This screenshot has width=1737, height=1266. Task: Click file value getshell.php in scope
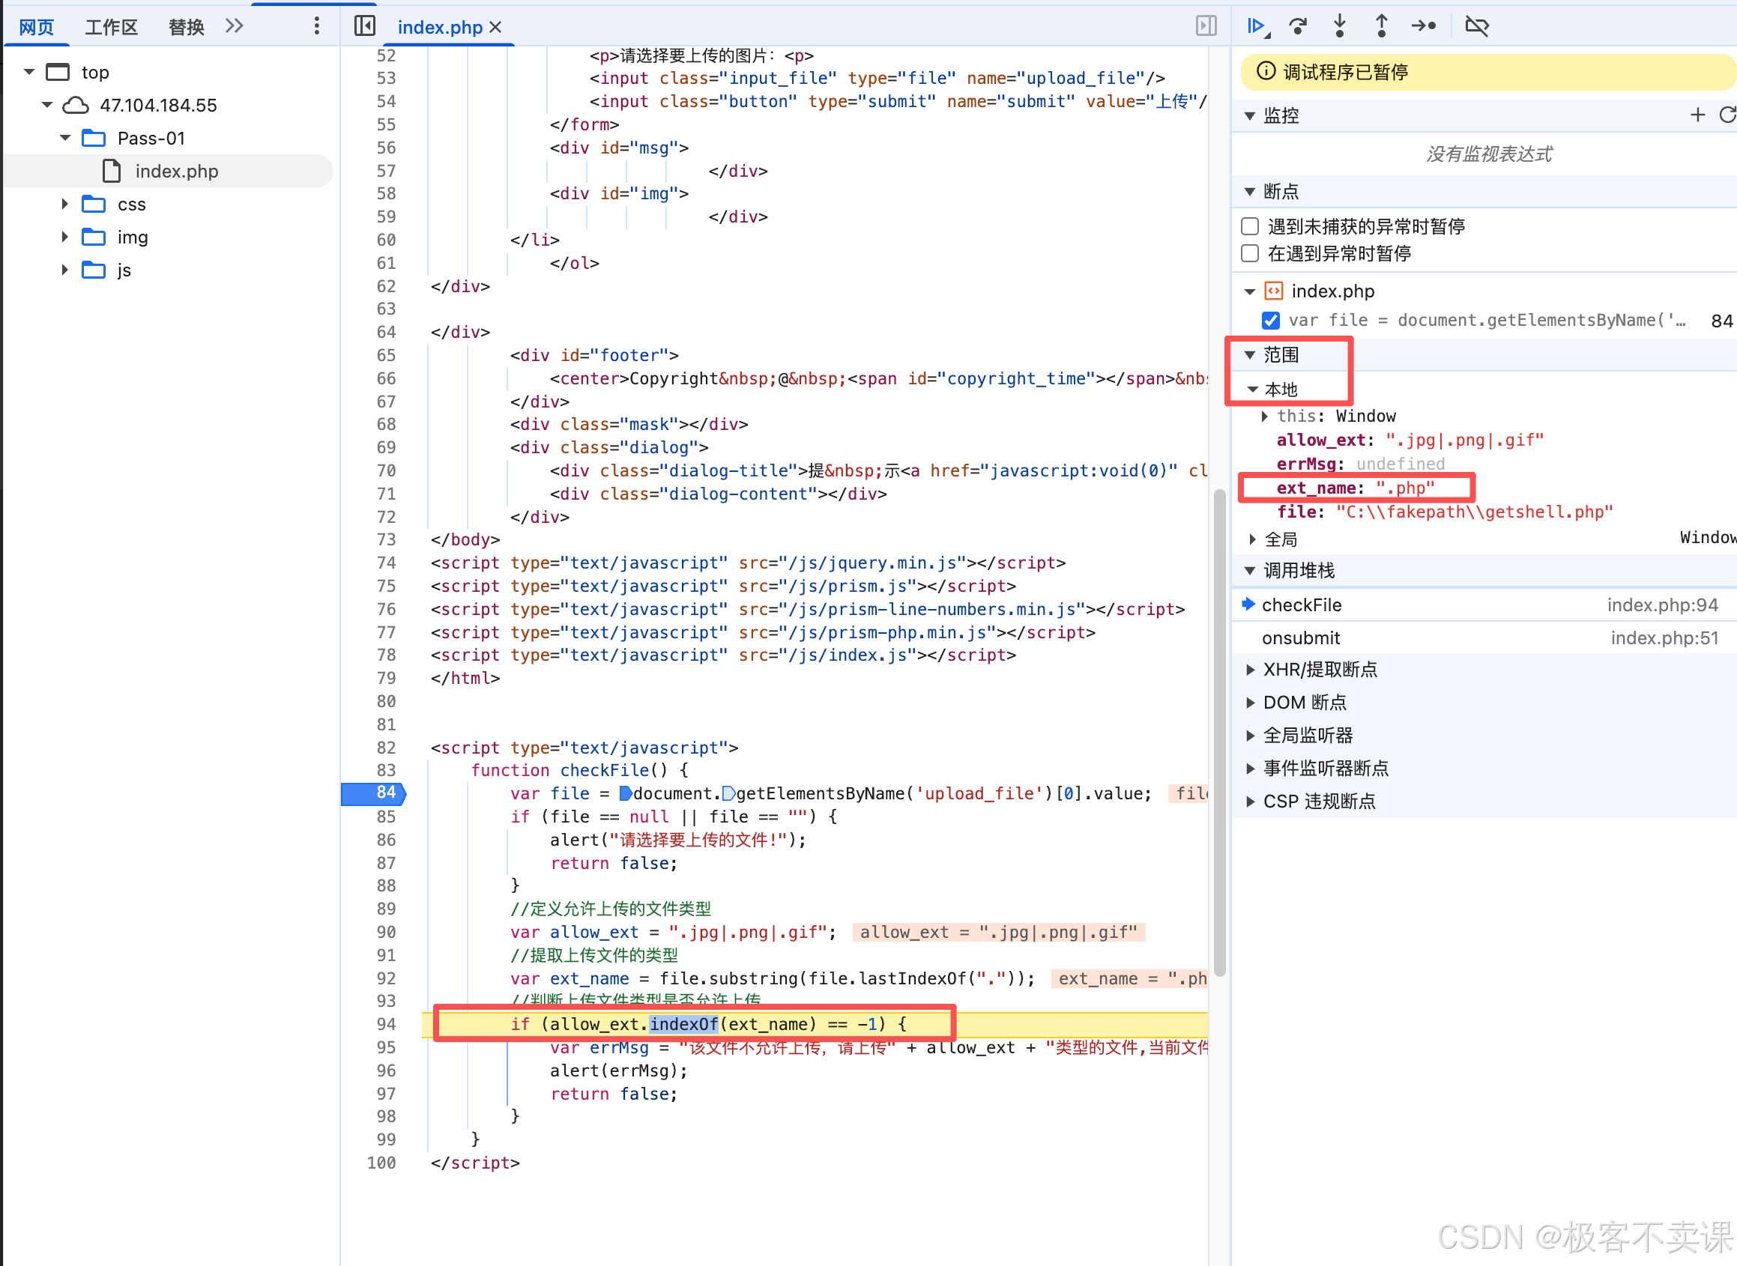tap(1475, 512)
